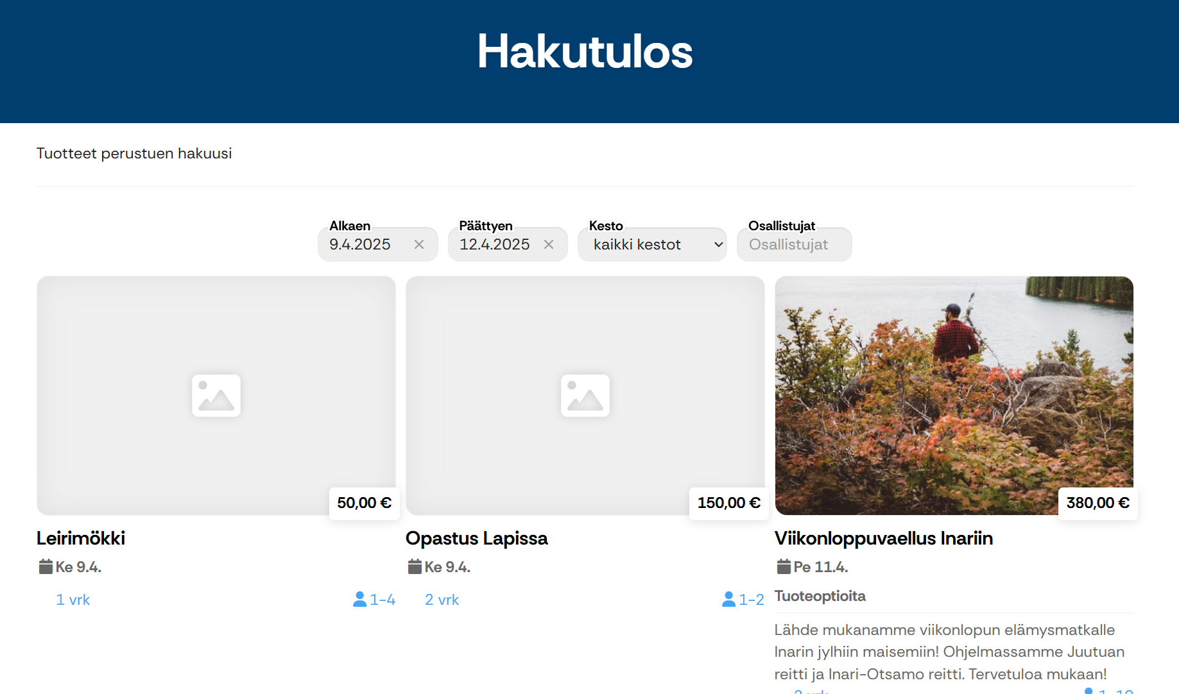Click the calendar icon under Opastus Lapissa
Image resolution: width=1179 pixels, height=694 pixels.
pyautogui.click(x=415, y=567)
